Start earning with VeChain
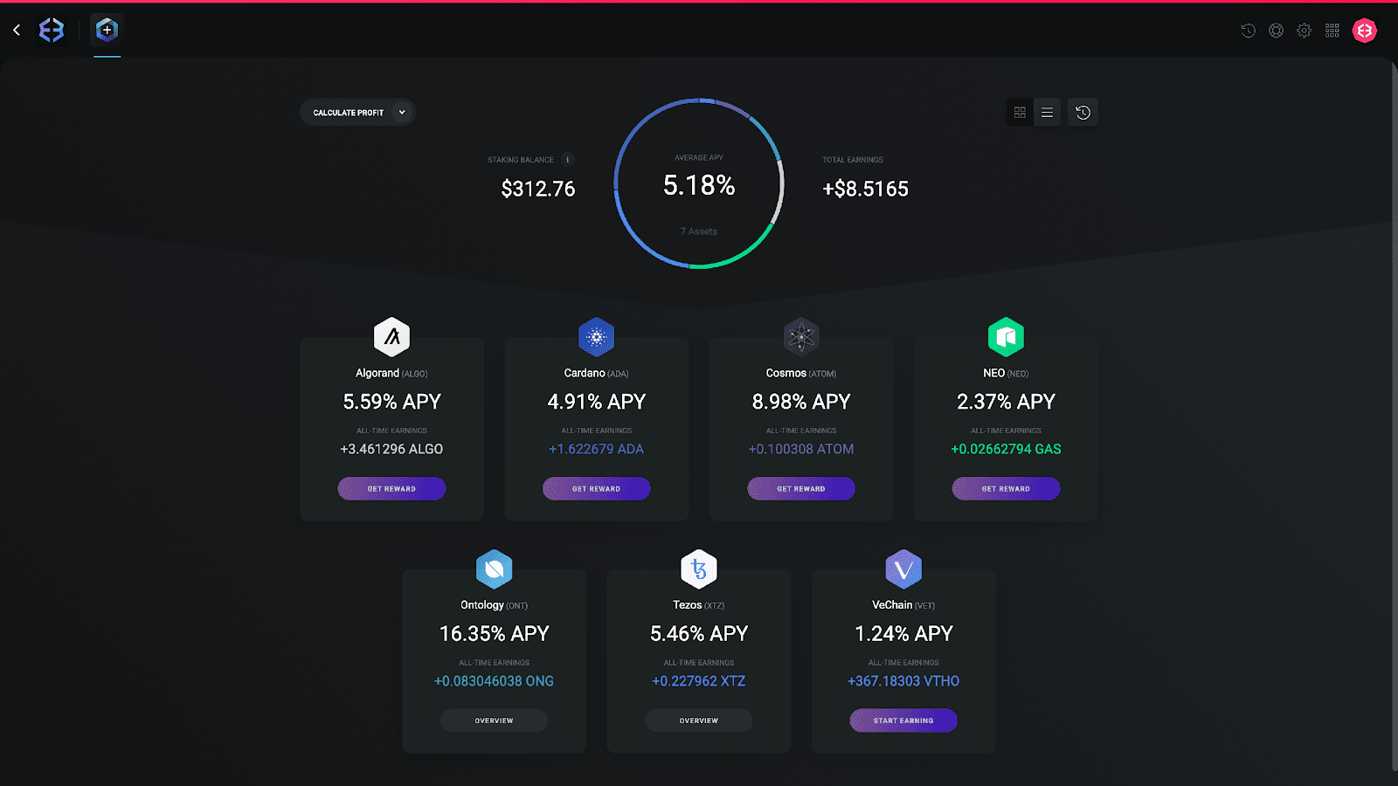Viewport: 1398px width, 786px height. coord(903,720)
